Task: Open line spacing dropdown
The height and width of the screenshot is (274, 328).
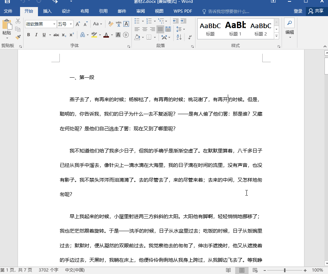Action: (181, 29)
